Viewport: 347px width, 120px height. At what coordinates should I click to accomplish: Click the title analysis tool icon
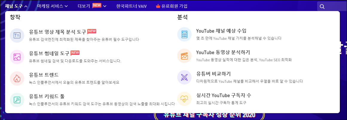click(x=17, y=35)
